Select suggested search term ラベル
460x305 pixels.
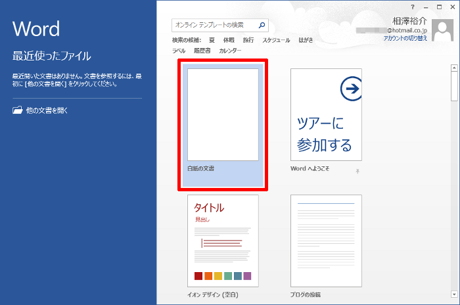tap(179, 51)
